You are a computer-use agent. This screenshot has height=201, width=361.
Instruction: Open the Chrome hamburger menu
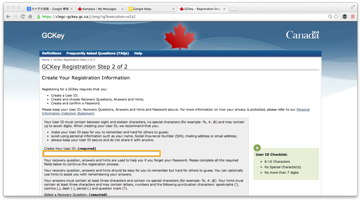[353, 17]
